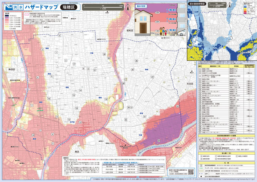Click the main map scale bar reading 1:9,000
The image size is (257, 182).
click(x=103, y=7)
